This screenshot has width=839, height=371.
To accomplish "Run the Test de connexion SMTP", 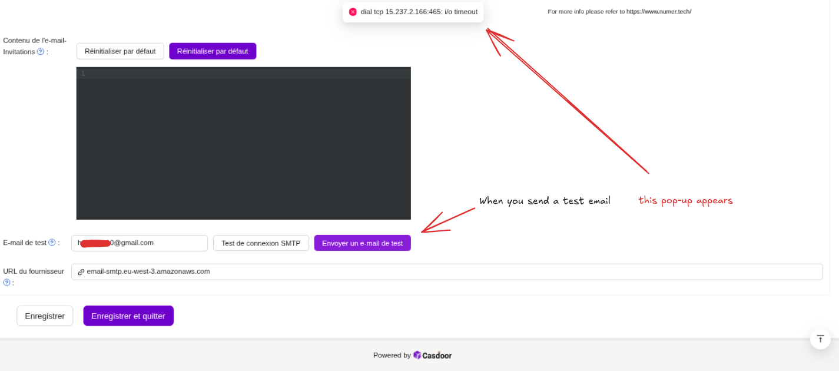I will [x=261, y=243].
